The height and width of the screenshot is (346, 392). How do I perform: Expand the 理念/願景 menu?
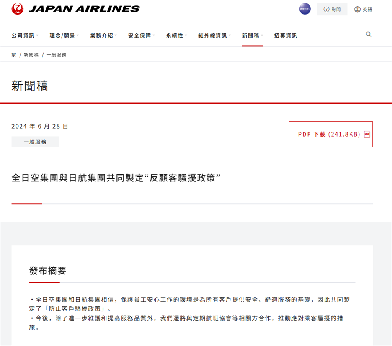(x=64, y=36)
